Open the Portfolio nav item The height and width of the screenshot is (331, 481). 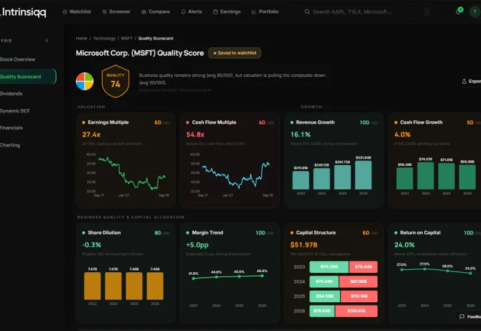click(265, 11)
